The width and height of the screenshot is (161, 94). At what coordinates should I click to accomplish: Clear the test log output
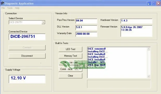(x=70, y=76)
